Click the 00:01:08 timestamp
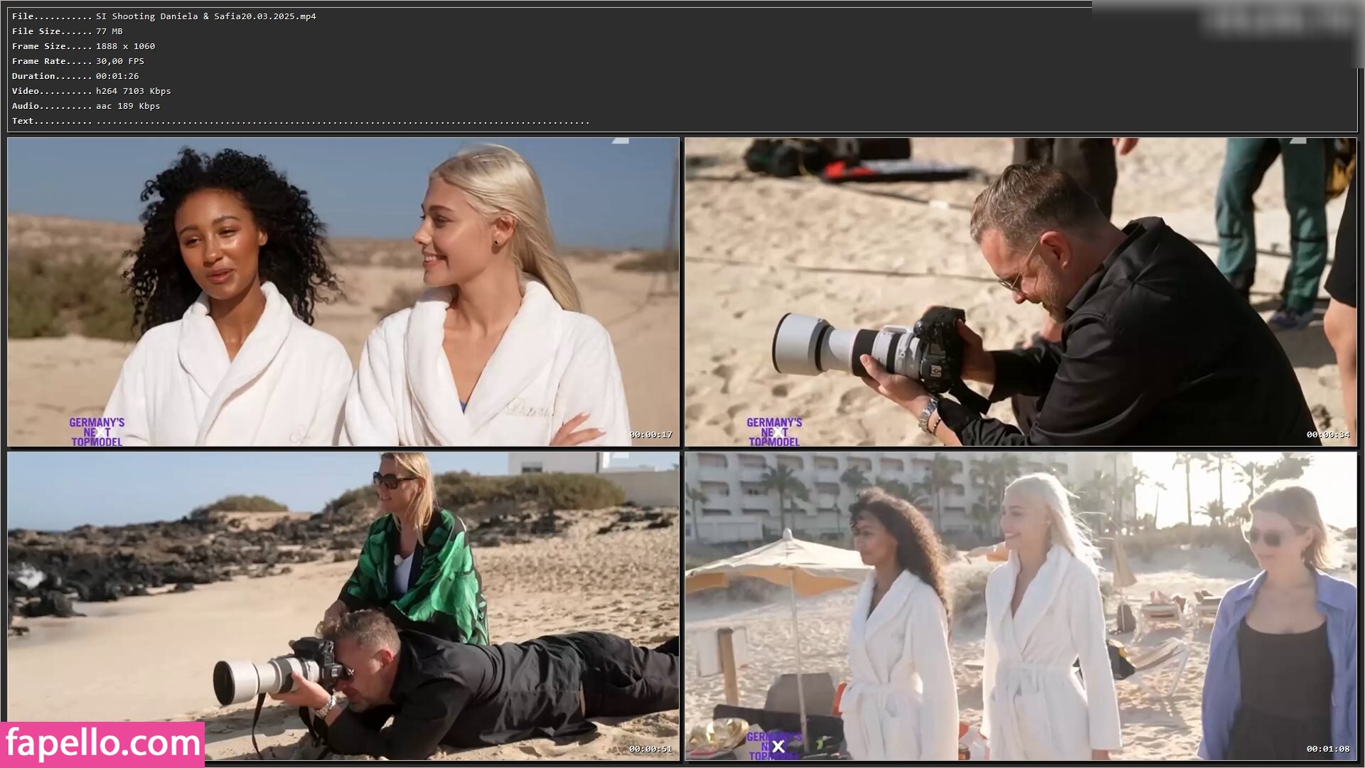The image size is (1365, 768). [1327, 749]
